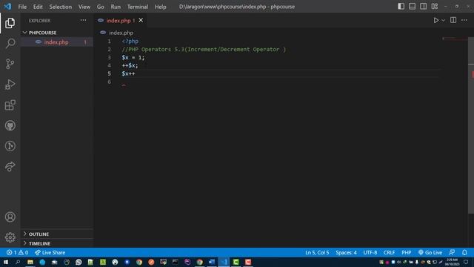Image resolution: width=474 pixels, height=267 pixels.
Task: Toggle the Secondary Side Bar visibility
Action: pos(424,7)
